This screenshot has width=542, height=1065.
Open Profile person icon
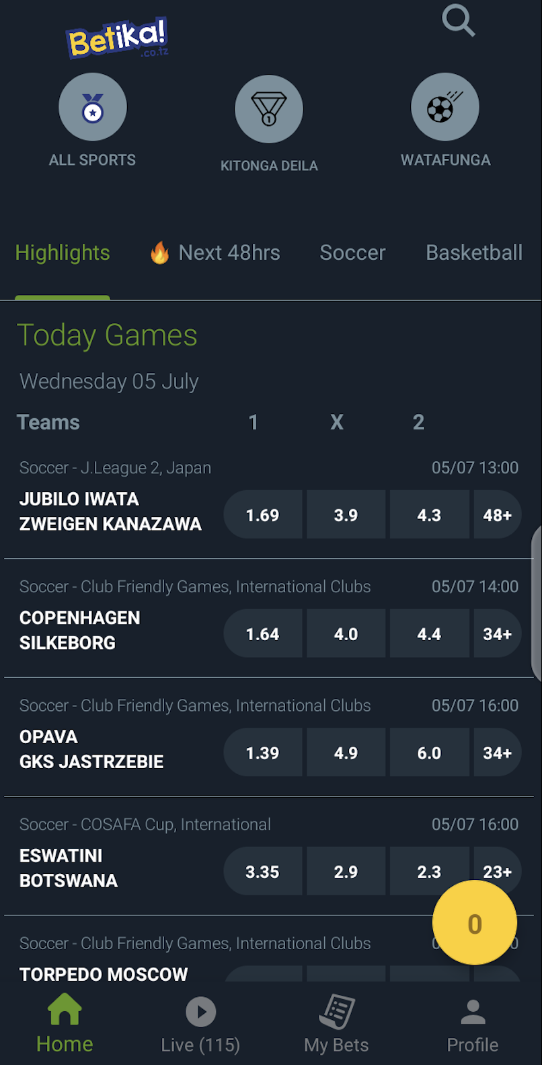tap(473, 1012)
